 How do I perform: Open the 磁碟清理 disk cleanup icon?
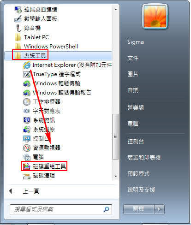coord(27,176)
